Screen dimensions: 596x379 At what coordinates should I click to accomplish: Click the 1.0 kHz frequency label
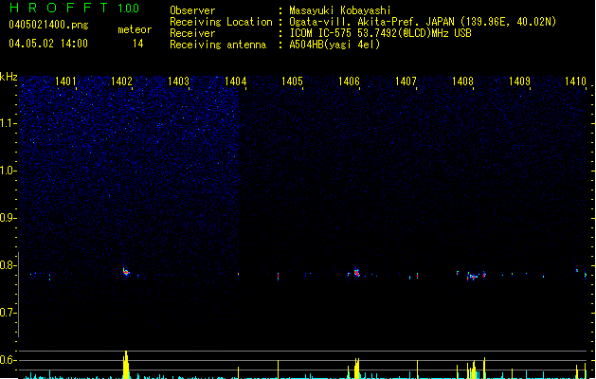click(8, 171)
